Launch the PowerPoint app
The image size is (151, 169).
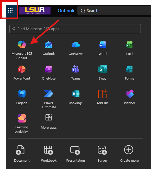22,73
